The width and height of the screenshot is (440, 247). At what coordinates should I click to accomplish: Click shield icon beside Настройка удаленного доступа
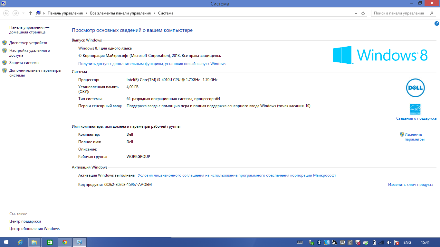5,50
